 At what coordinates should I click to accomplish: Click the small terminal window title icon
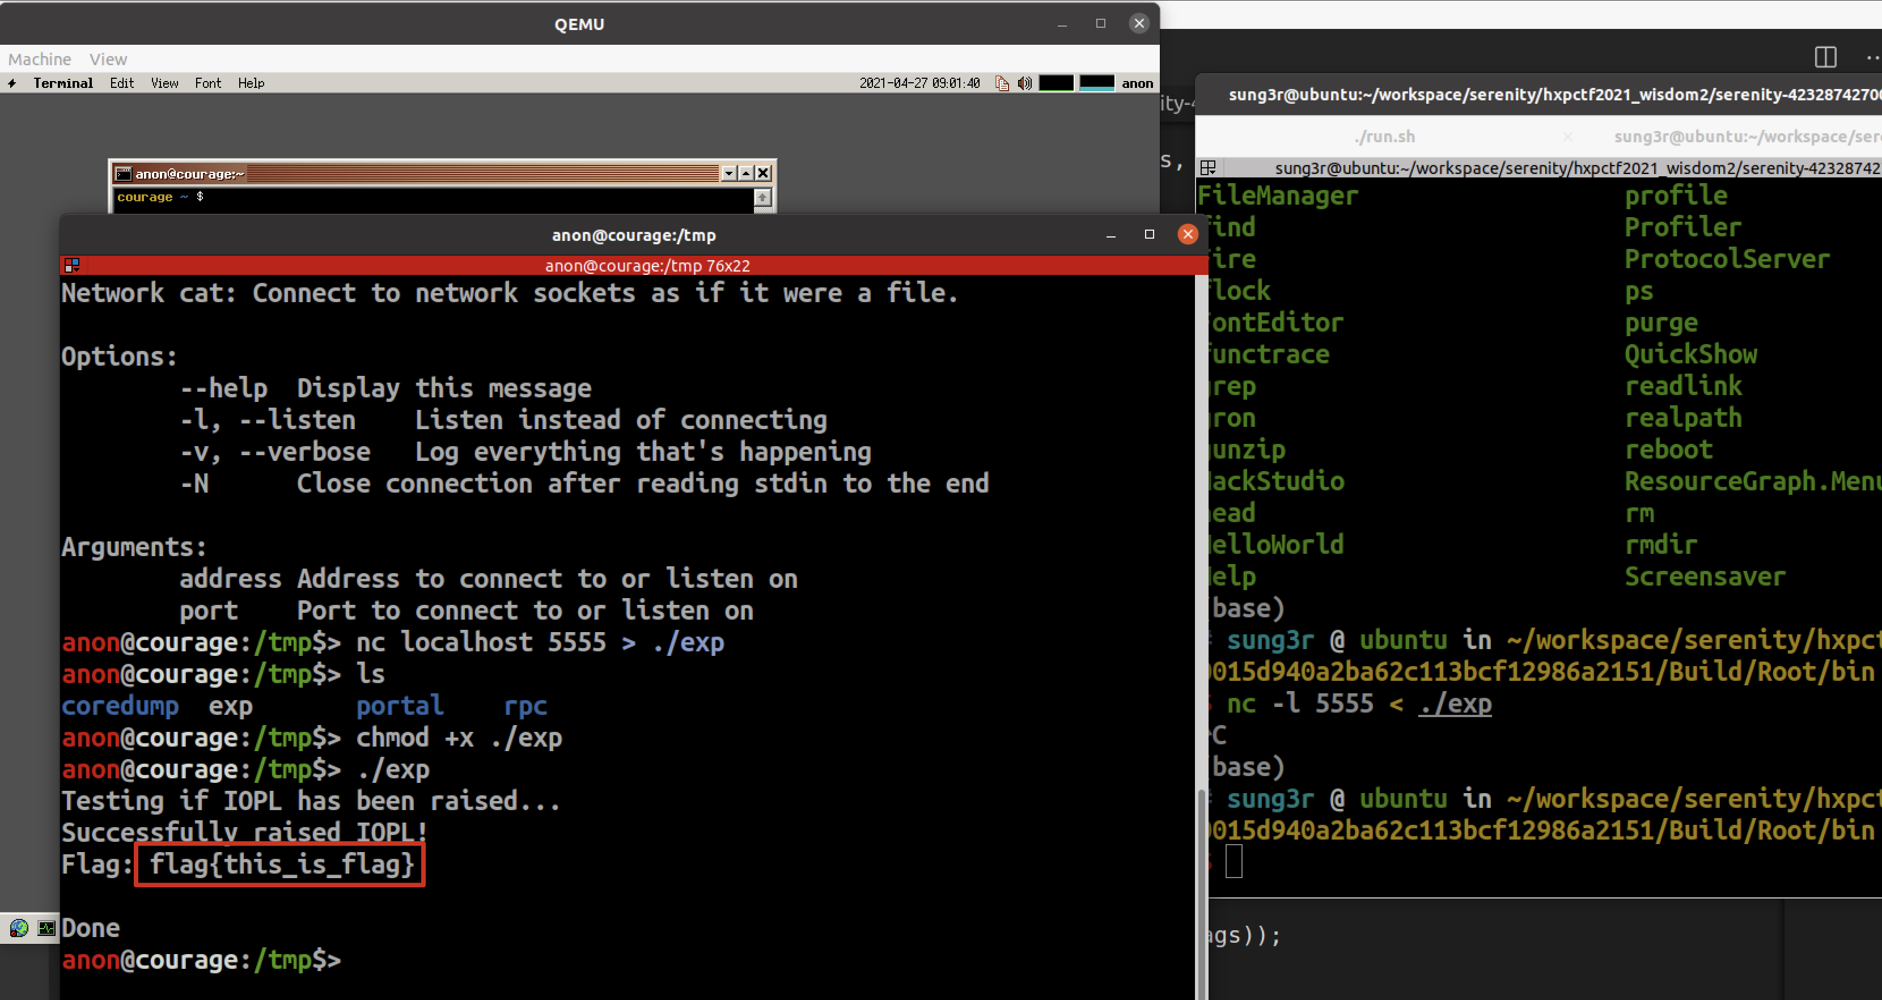(x=124, y=174)
